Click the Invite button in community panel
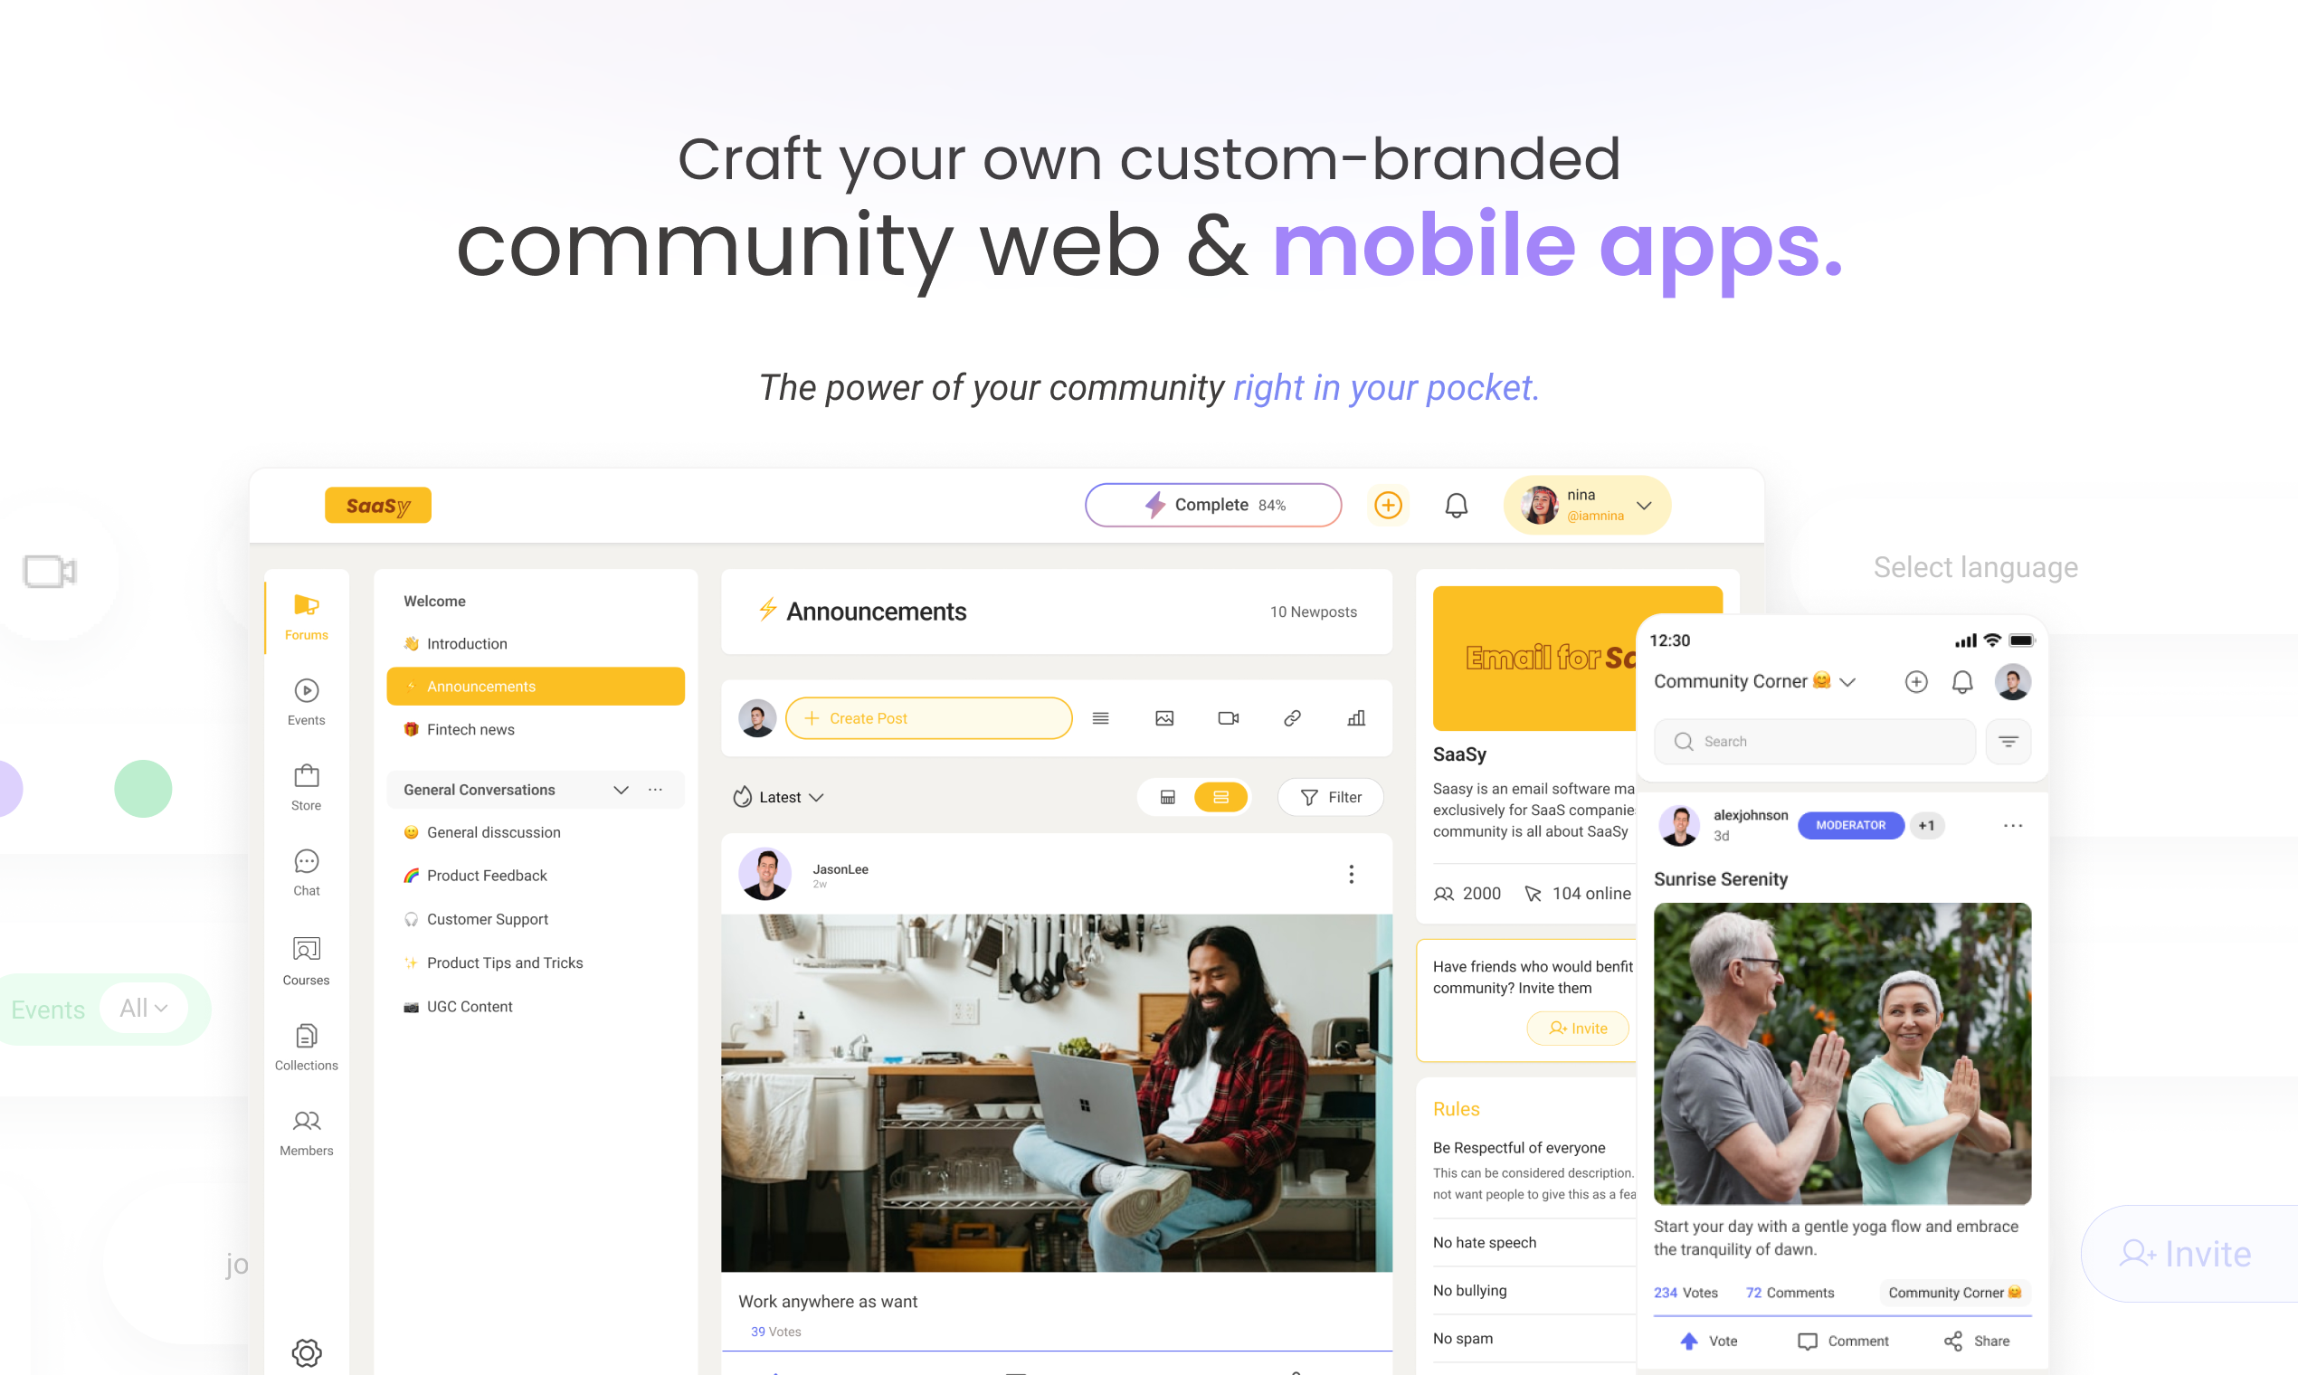The height and width of the screenshot is (1375, 2298). 1574,1027
